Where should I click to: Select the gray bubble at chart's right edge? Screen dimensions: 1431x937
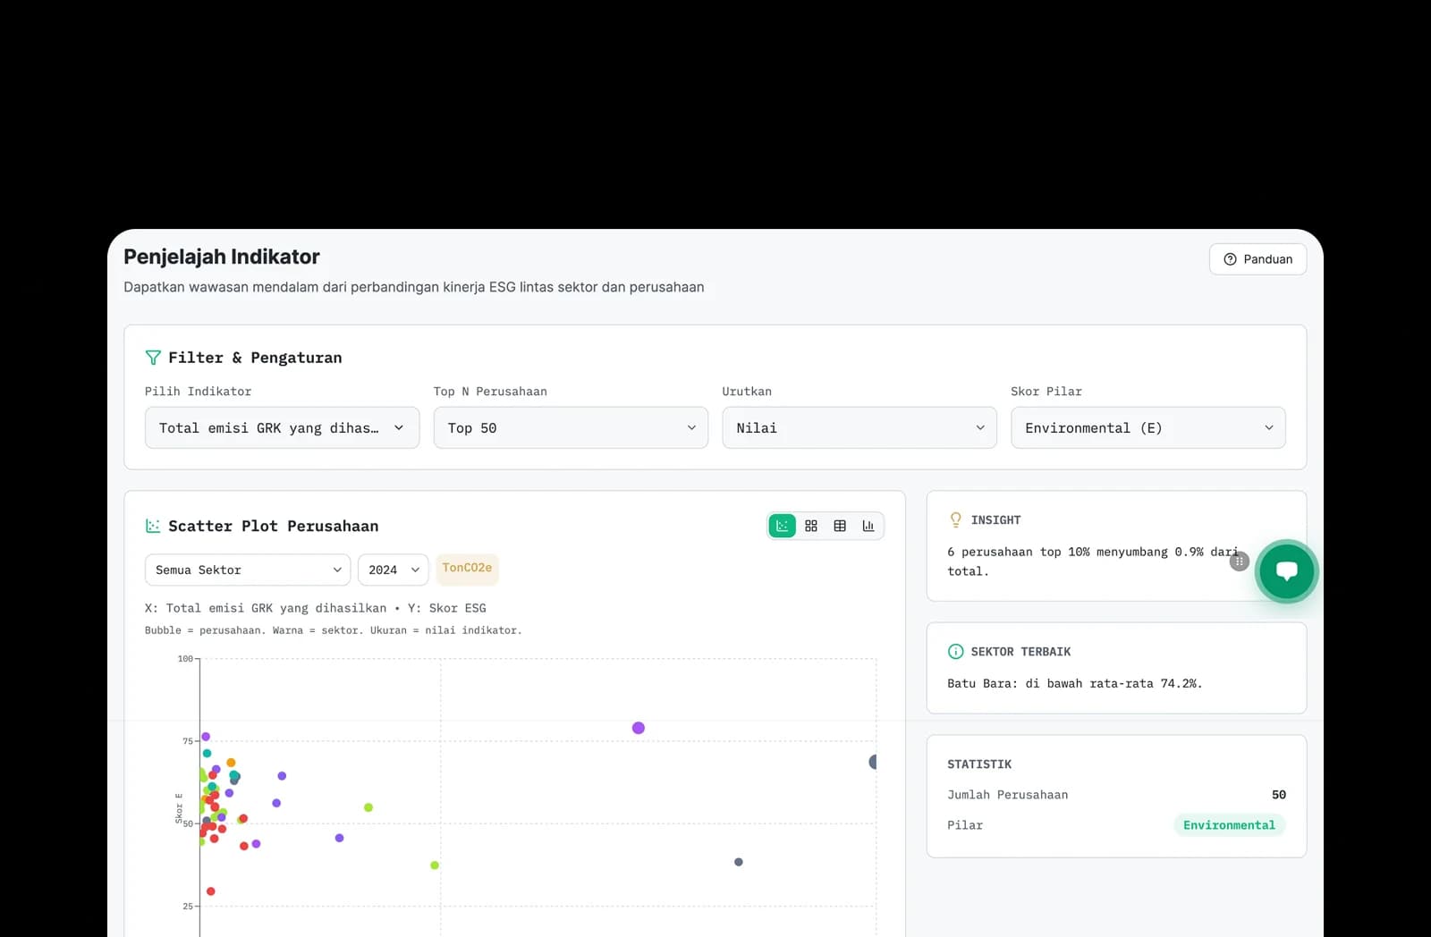pos(874,762)
